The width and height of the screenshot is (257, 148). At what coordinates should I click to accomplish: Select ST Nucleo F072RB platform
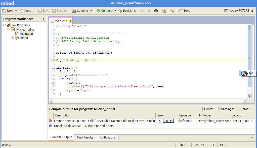pos(239,11)
